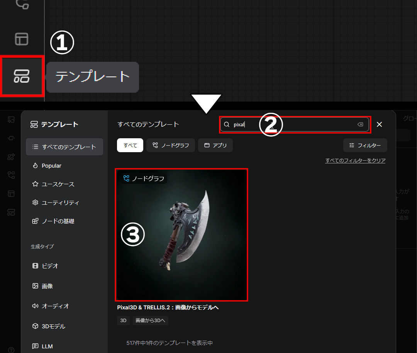417x353 pixels.
Task: Click the blocks icon beside ノードの基礎
Action: (35, 221)
